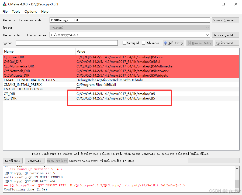Viewport: 242px width, 195px height.
Task: Click the Remove Entry button
Action: (x=200, y=43)
